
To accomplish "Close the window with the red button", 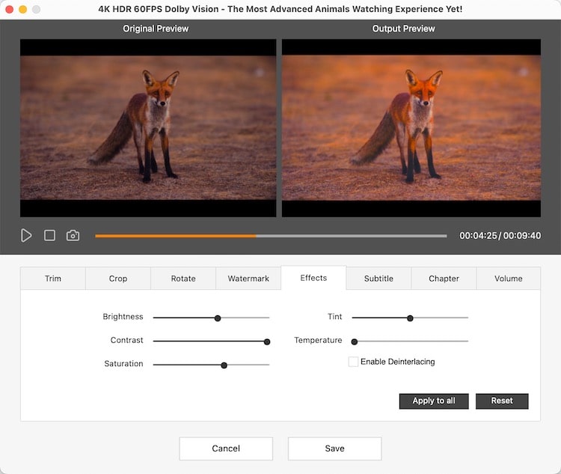I will click(10, 9).
